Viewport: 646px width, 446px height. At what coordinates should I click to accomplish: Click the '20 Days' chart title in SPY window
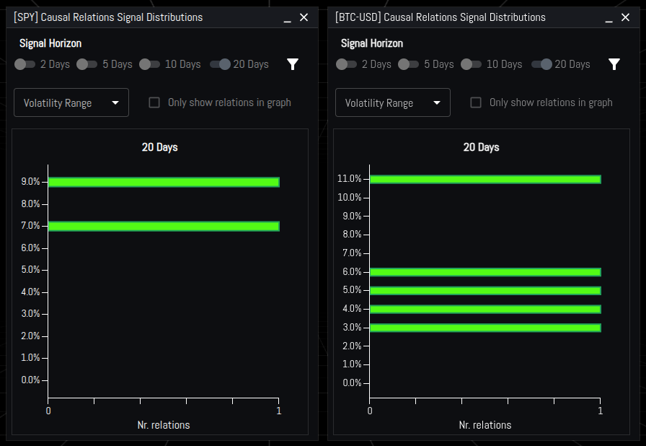160,147
